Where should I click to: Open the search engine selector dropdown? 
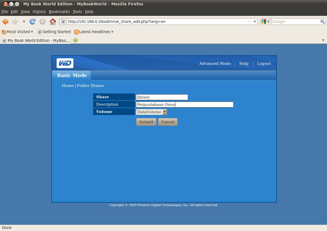pos(265,22)
